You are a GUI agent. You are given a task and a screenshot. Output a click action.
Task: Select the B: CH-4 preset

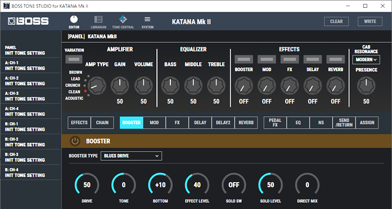[30, 172]
